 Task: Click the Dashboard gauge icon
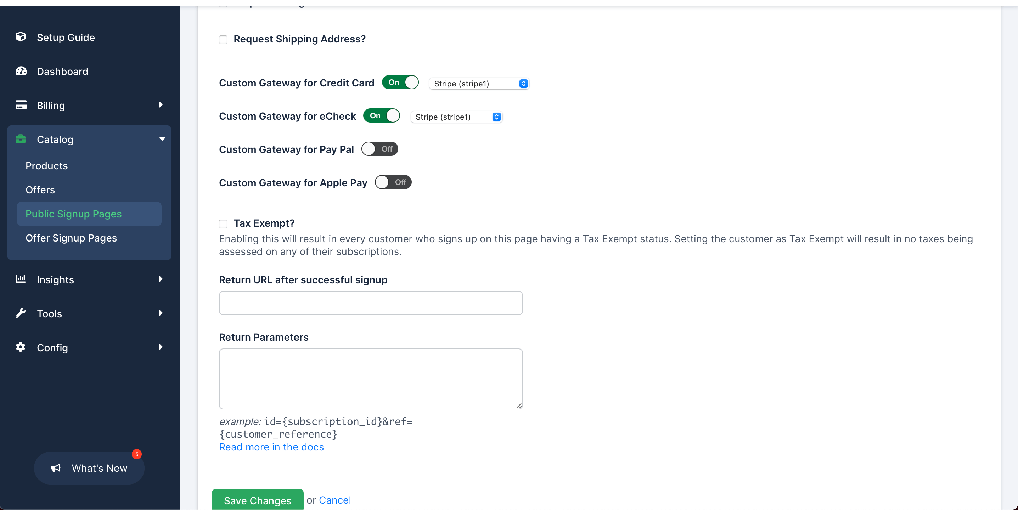pos(21,71)
